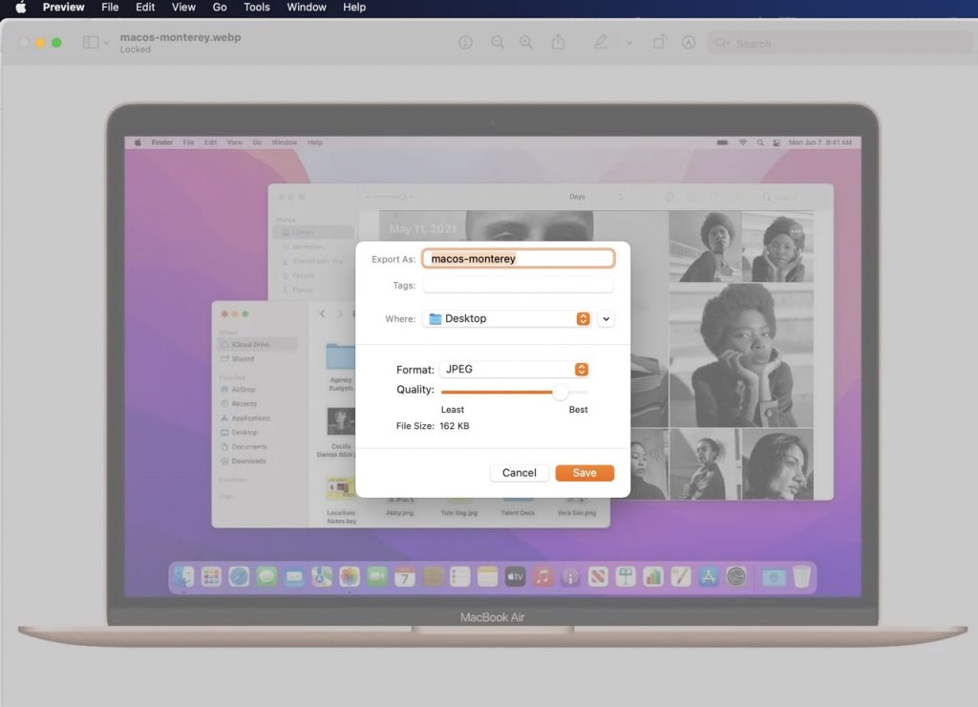Click the Zoom In magnifier icon
978x707 pixels.
526,43
